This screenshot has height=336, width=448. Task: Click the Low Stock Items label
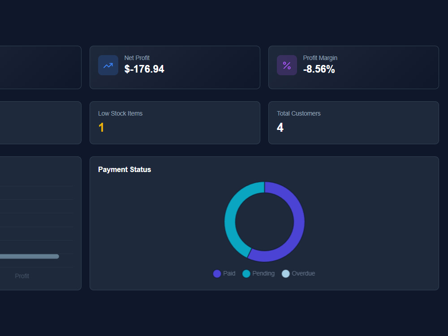[x=120, y=113]
